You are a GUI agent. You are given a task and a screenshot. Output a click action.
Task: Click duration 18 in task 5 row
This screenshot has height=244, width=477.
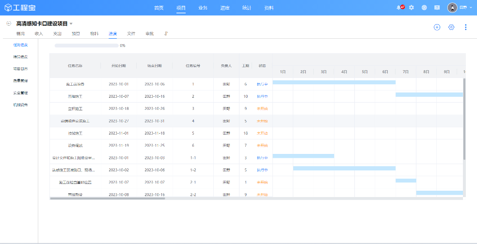pyautogui.click(x=245, y=133)
